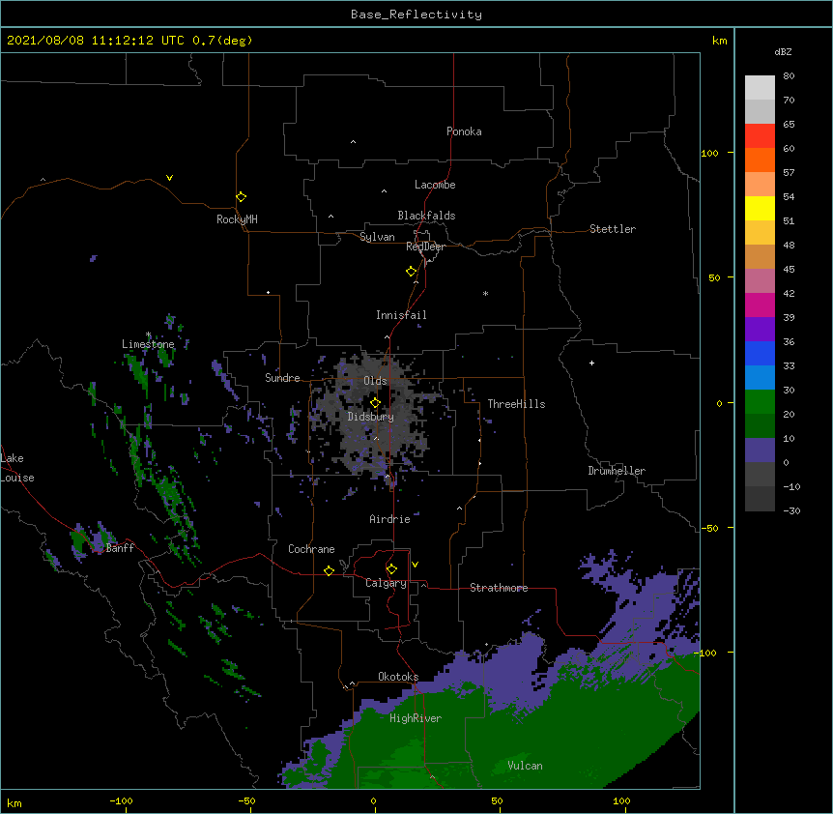The width and height of the screenshot is (833, 814).
Task: Select the blue 33–36 dBZ legend swatch
Action: click(760, 353)
